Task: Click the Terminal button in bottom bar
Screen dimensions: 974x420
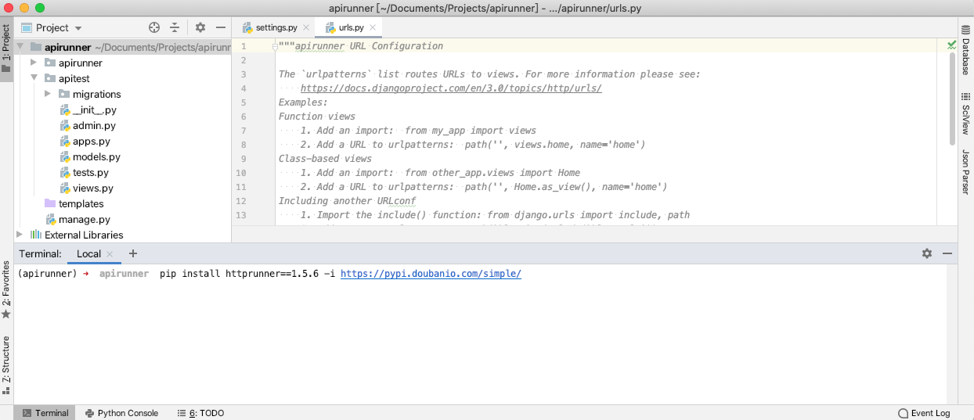Action: pos(45,413)
